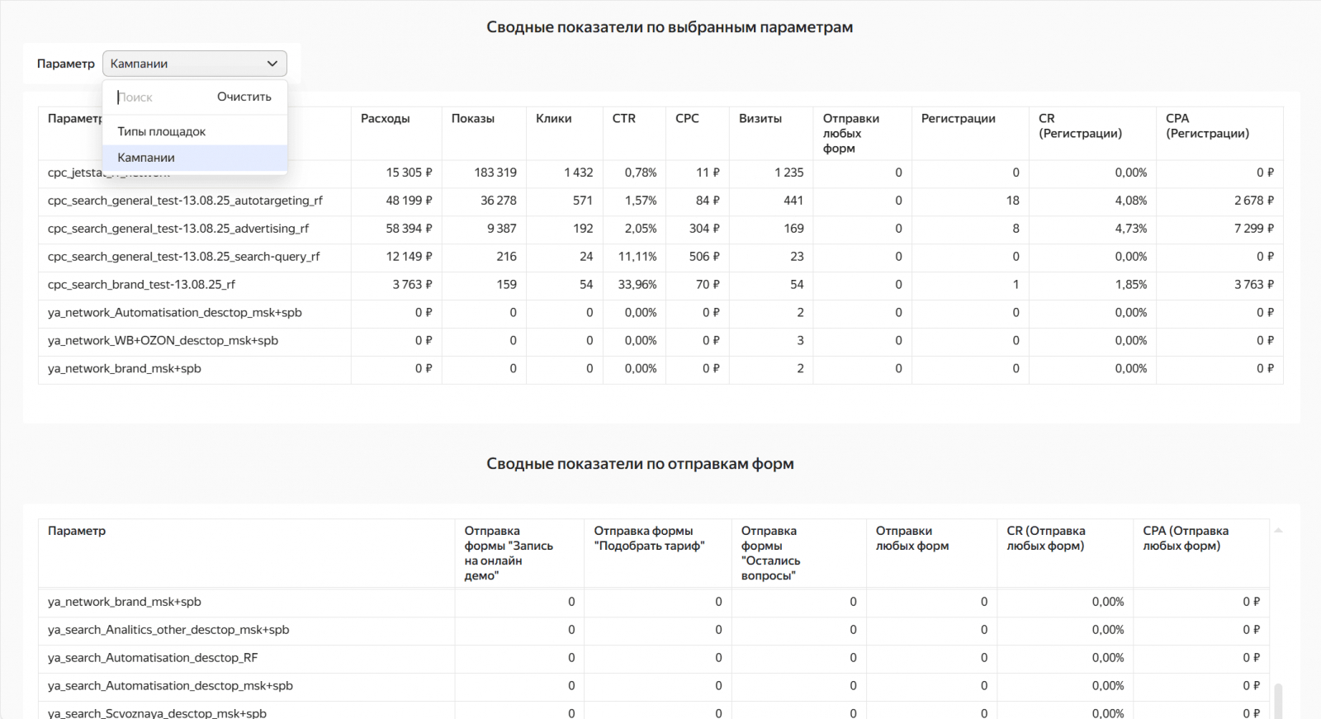Sort the table by CTR header
Viewport: 1321px width, 719px height.
(624, 119)
